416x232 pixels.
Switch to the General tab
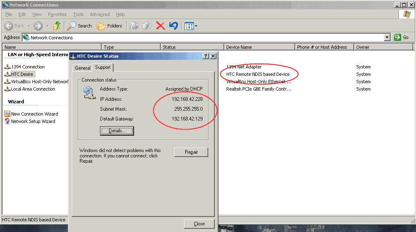coord(82,68)
